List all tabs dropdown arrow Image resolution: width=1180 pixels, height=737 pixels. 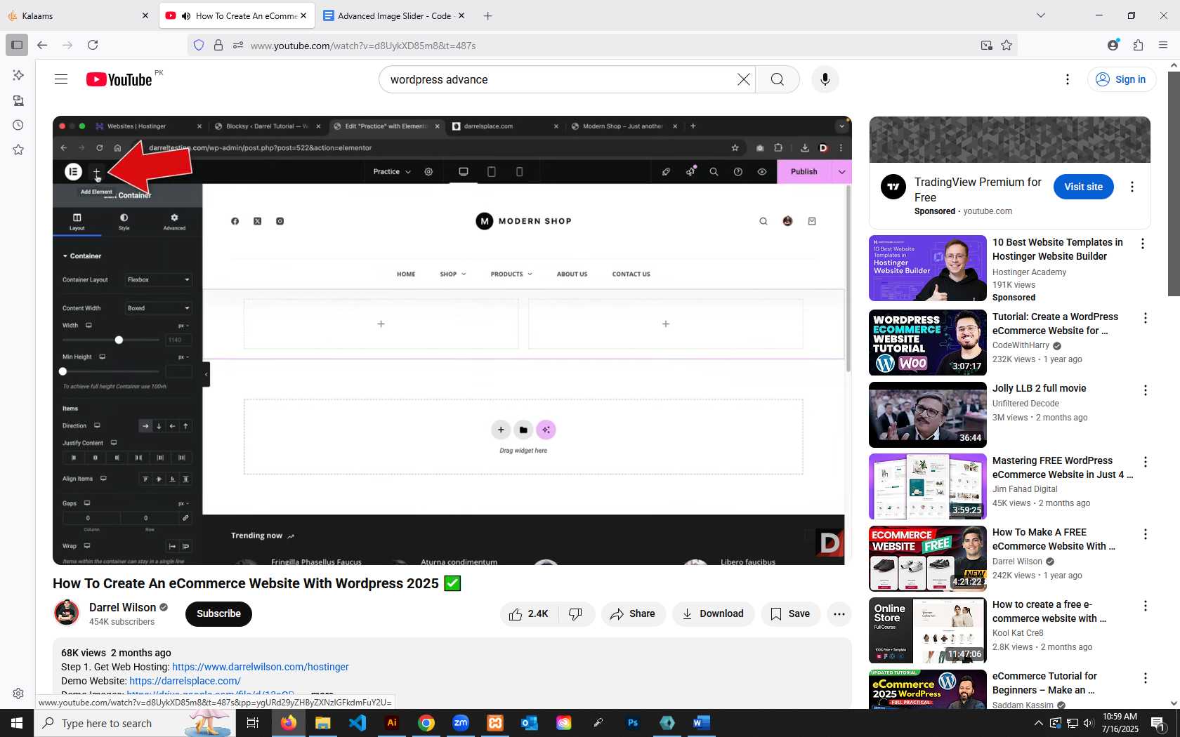tap(1041, 15)
